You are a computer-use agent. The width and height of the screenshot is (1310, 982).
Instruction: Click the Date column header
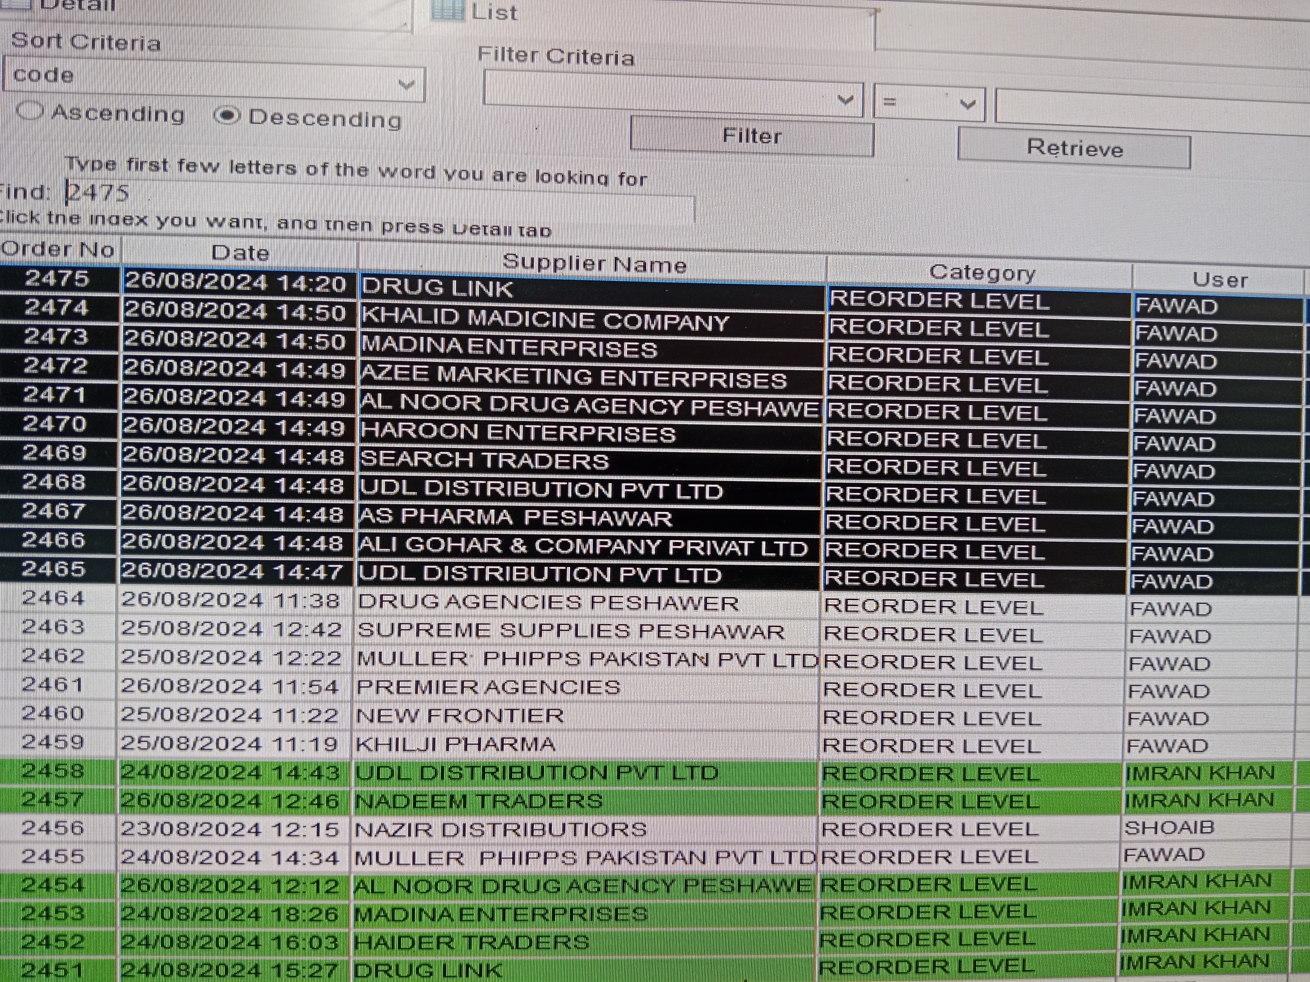click(x=240, y=253)
